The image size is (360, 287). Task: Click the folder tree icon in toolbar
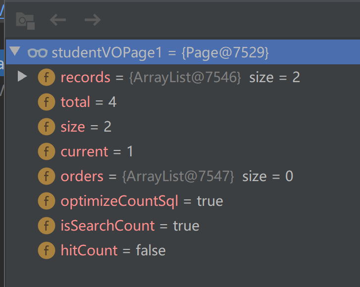[25, 20]
